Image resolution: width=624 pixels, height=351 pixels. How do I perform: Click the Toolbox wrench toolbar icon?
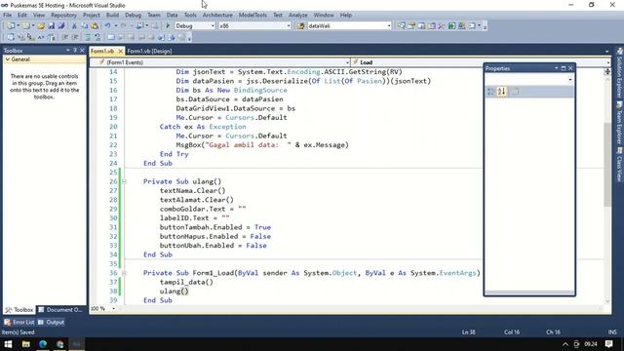(x=442, y=26)
